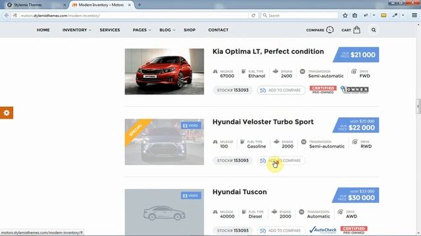Open the Kia Optima LT listing title
Image resolution: width=421 pixels, height=236 pixels.
(268, 51)
